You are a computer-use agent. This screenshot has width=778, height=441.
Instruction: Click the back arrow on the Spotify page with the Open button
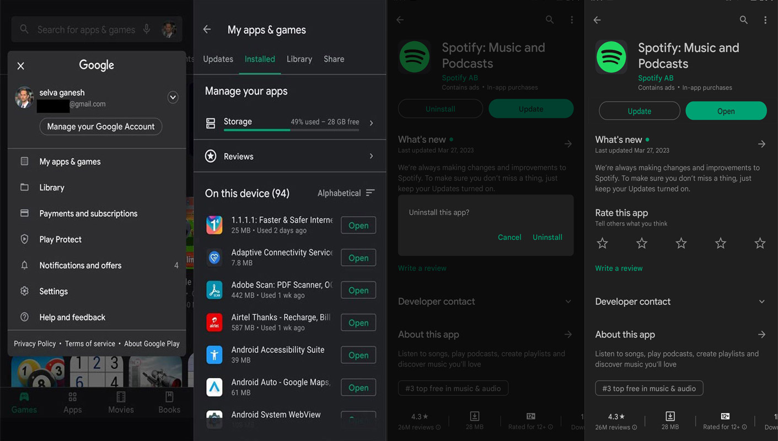(x=597, y=20)
